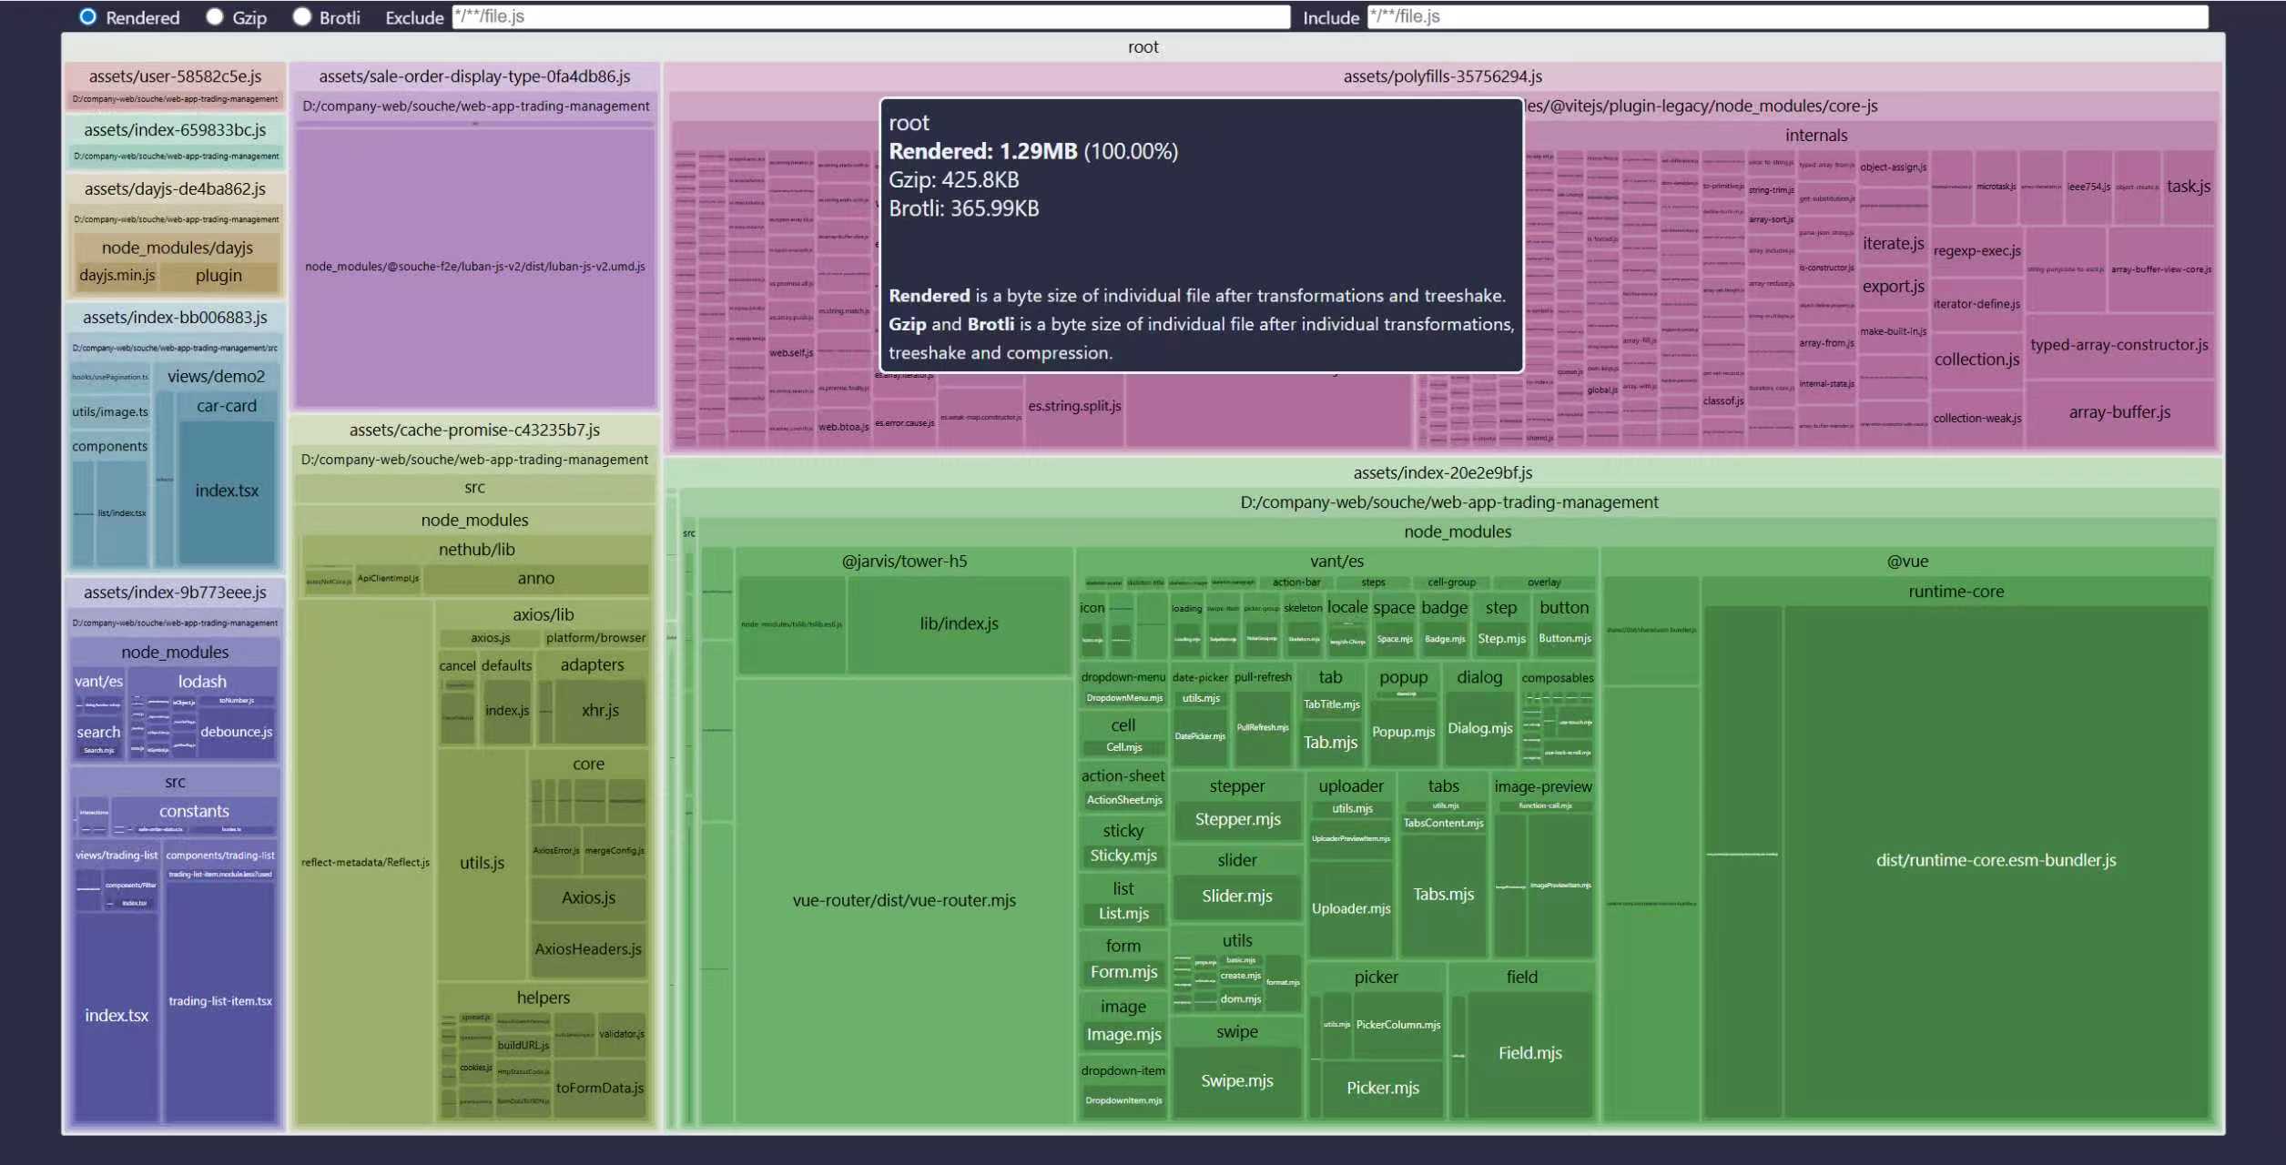2286x1165 pixels.
Task: Open assets/polyfills-35756294.js block header
Action: coord(1442,76)
